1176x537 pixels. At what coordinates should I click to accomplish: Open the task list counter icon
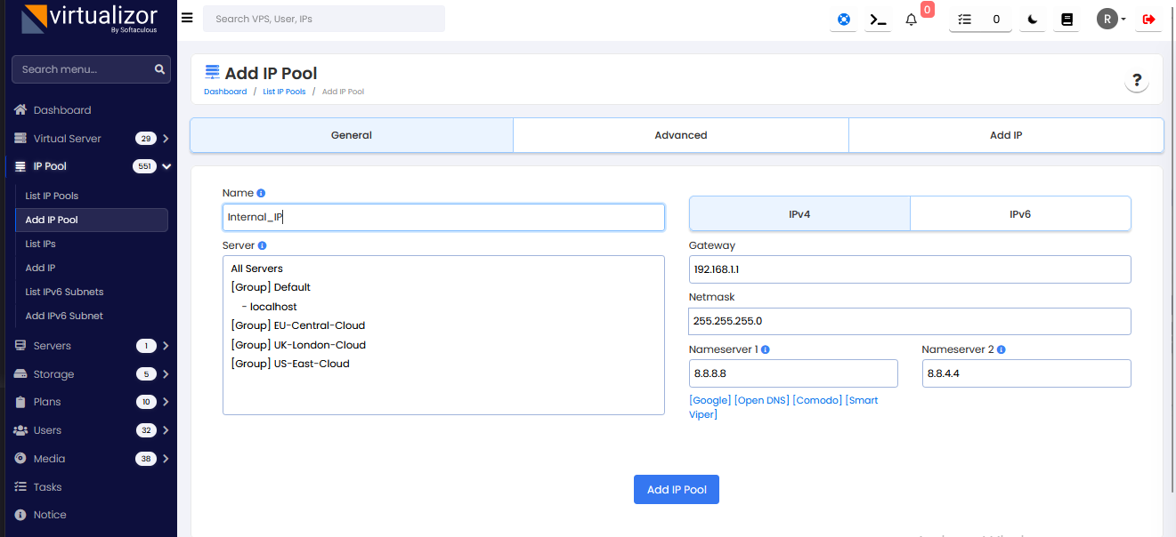pos(979,19)
